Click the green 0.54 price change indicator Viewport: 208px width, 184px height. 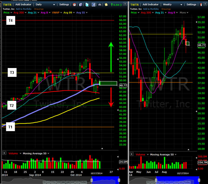tap(116, 5)
